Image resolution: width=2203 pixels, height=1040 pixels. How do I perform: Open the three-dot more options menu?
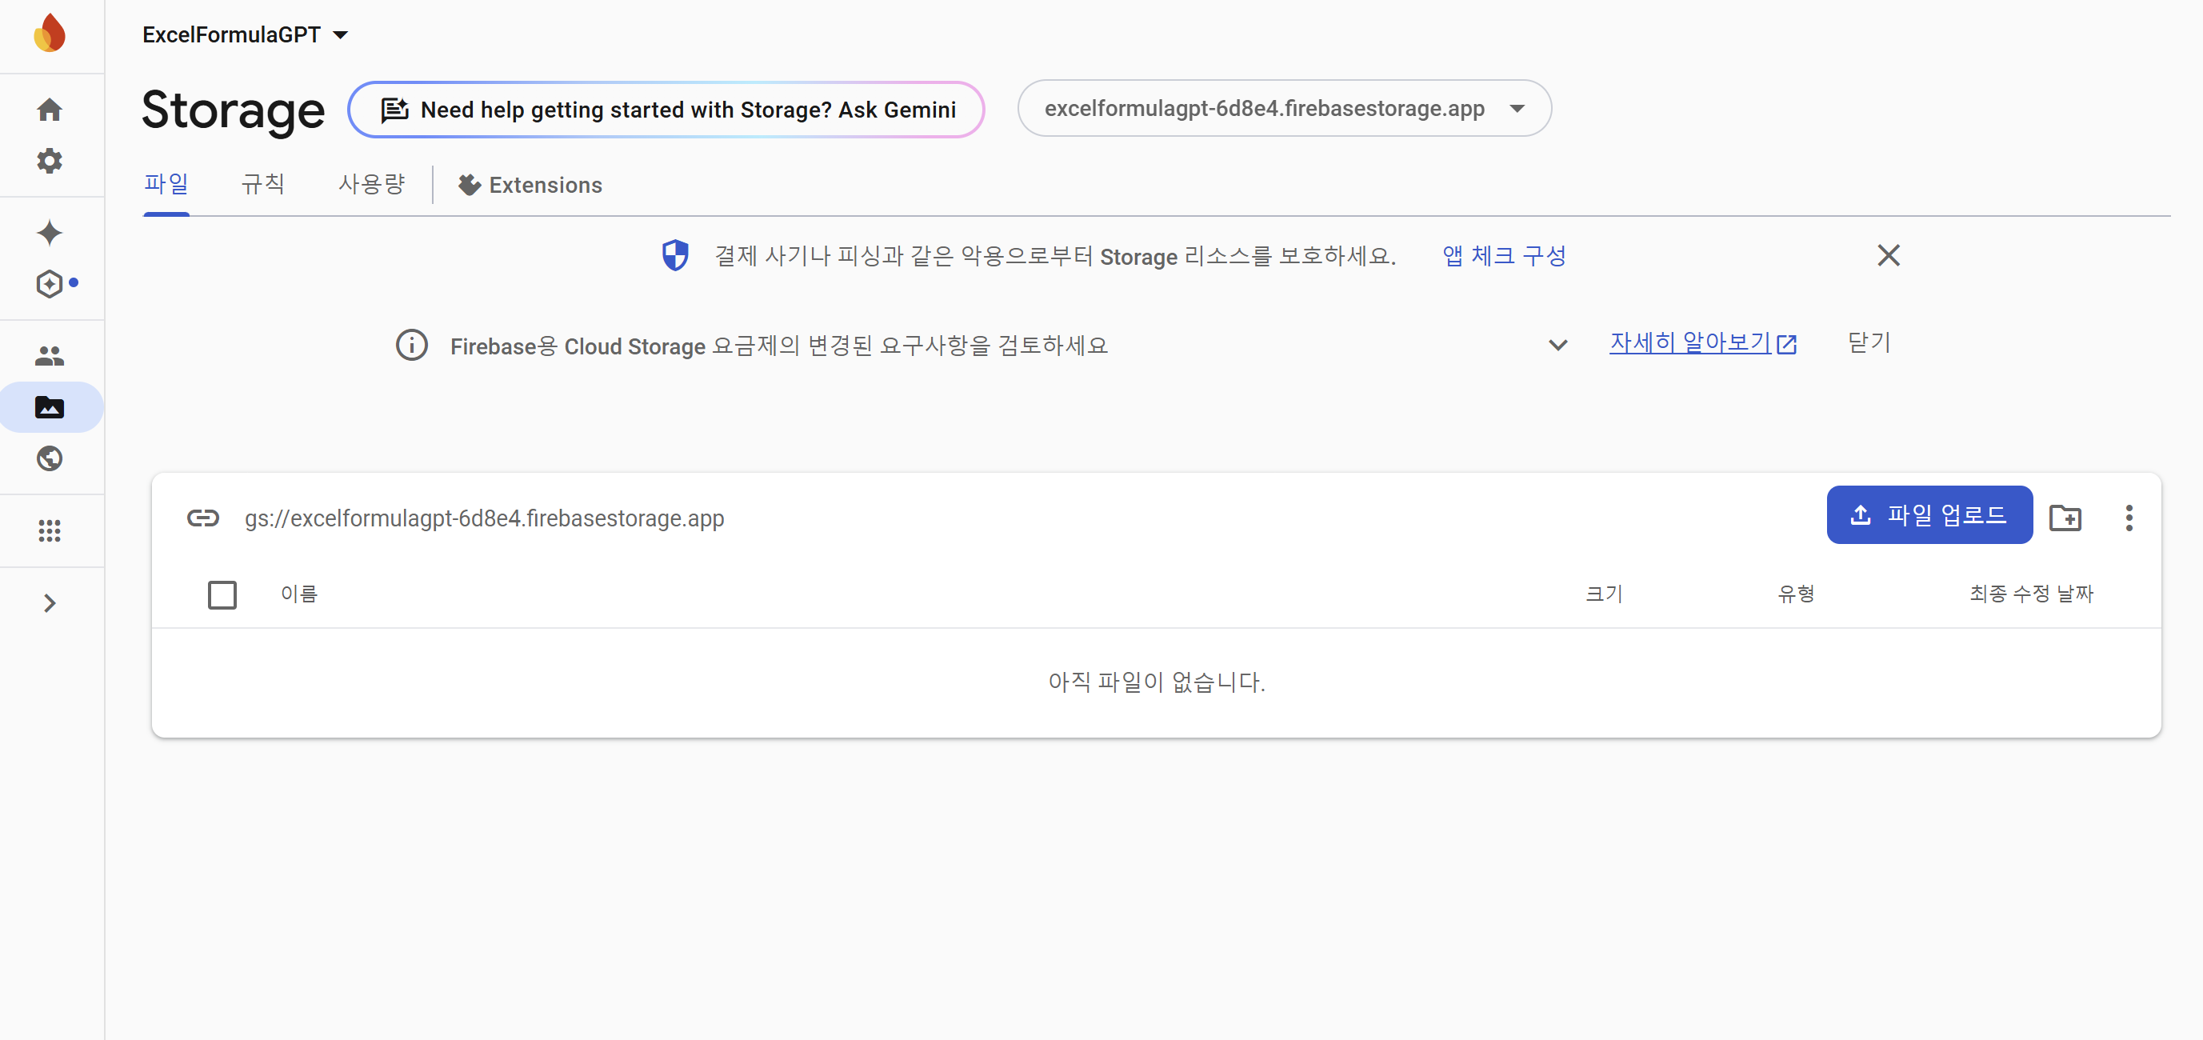2129,518
